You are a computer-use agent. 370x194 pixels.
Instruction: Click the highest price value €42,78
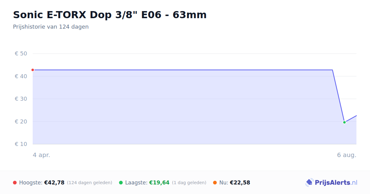(54, 183)
